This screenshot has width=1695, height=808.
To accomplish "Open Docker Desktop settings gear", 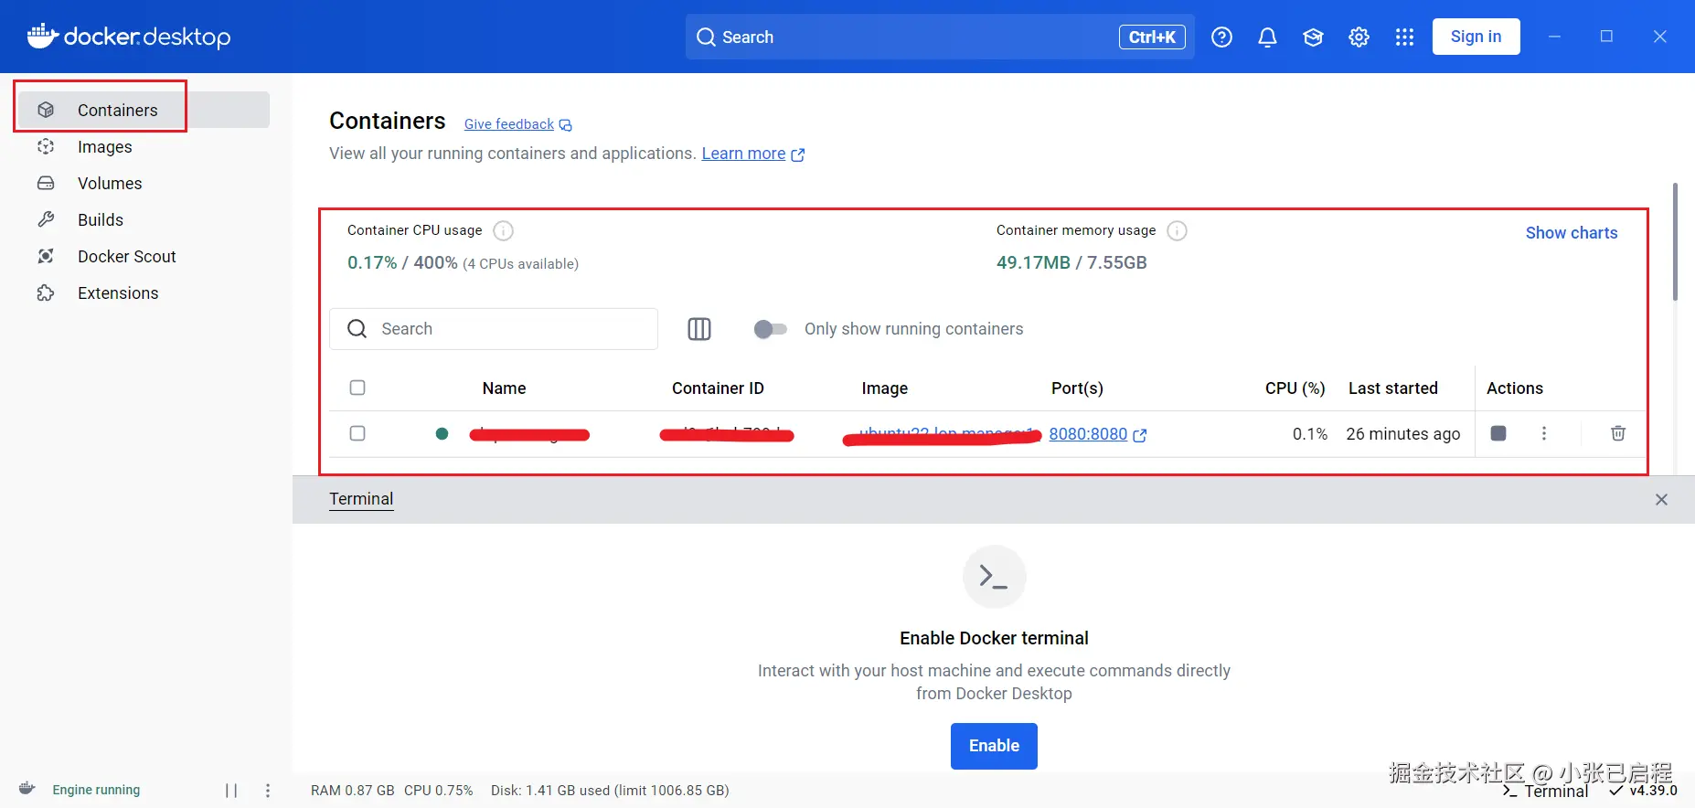I will (x=1359, y=37).
